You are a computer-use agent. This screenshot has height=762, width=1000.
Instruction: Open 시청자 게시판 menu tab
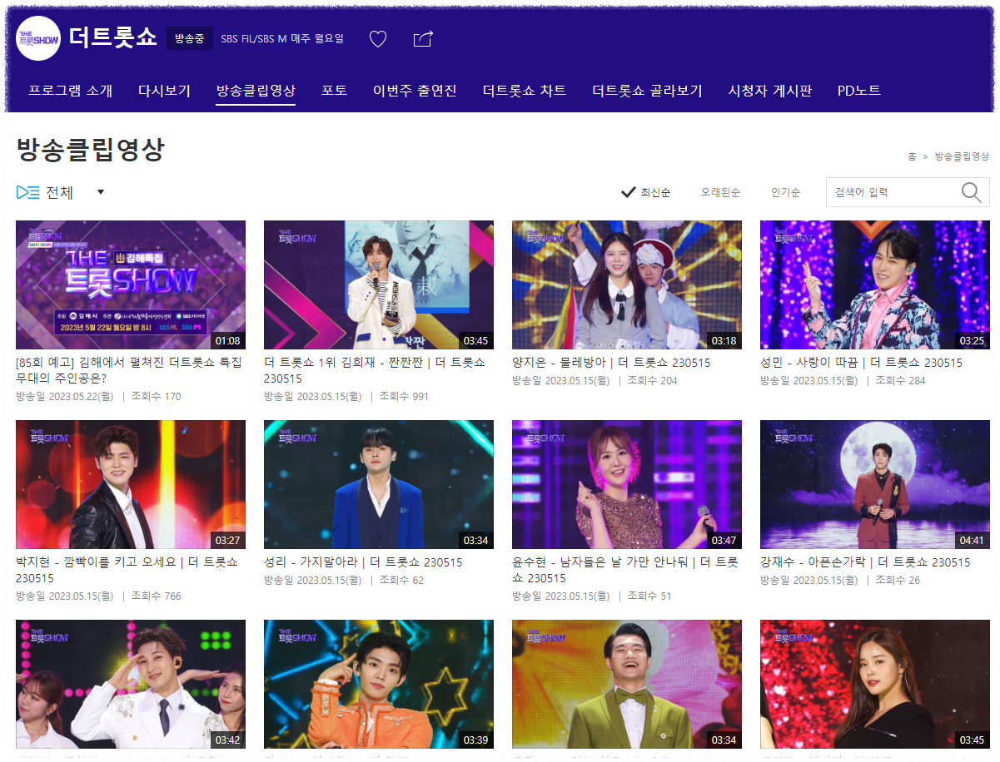coord(770,91)
